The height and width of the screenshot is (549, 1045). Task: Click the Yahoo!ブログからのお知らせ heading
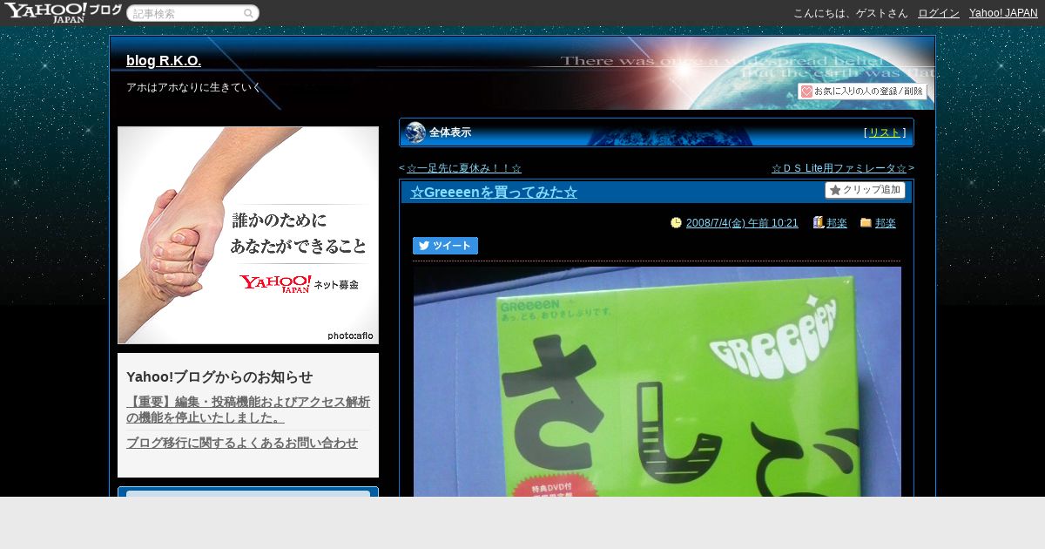point(219,377)
